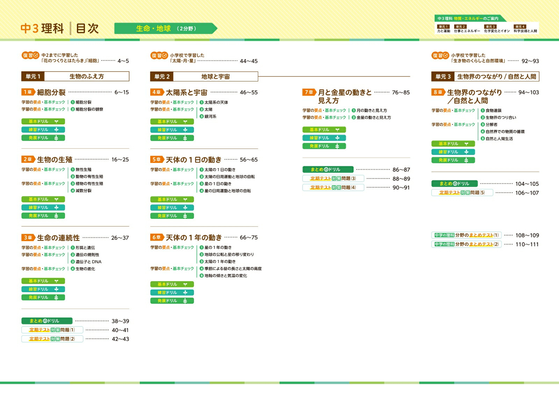Click the item ③ 銀河系
This screenshot has width=559, height=395.
[208, 116]
